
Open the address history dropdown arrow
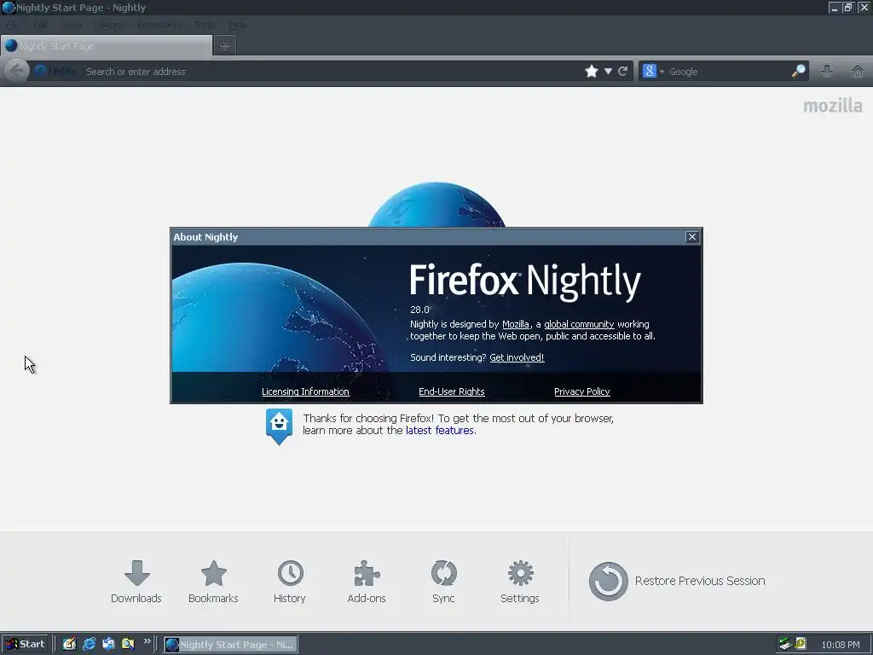608,72
